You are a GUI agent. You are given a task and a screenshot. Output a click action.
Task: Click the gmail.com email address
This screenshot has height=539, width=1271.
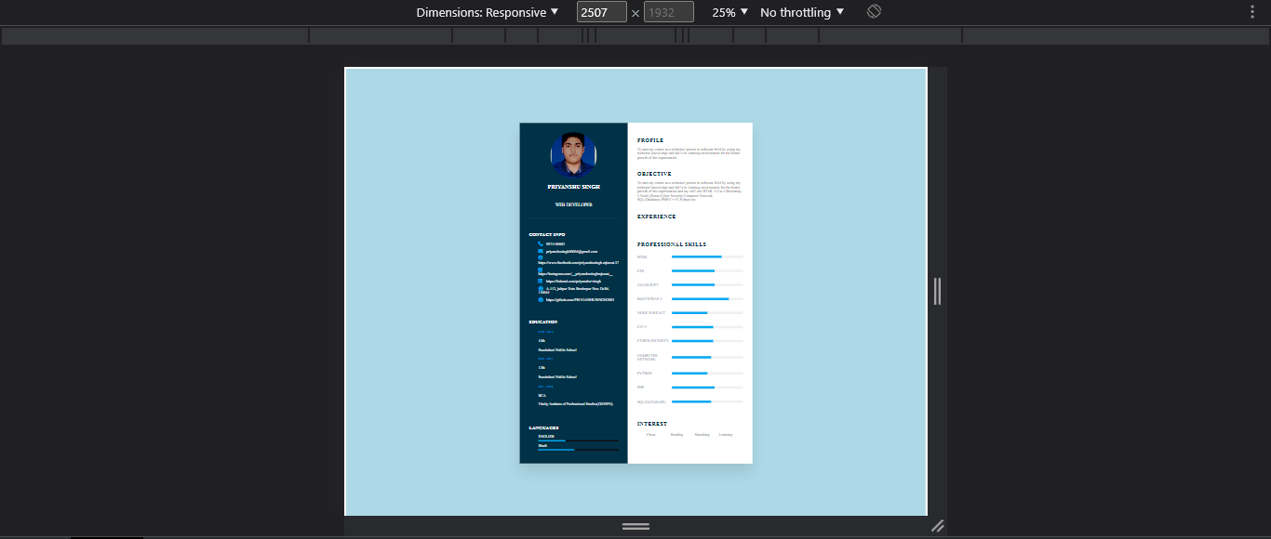[571, 251]
